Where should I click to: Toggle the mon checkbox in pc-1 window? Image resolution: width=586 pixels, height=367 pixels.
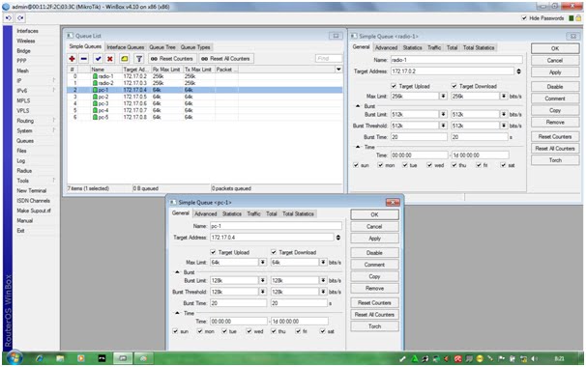point(200,331)
